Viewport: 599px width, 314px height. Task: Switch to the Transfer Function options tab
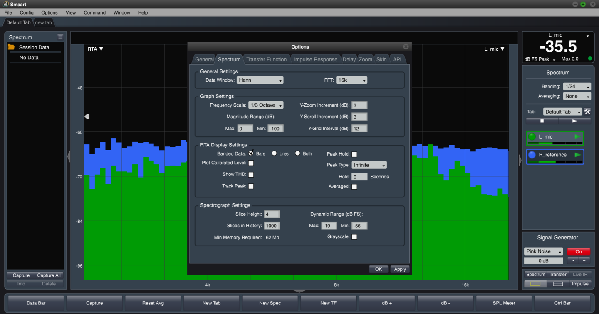pyautogui.click(x=267, y=59)
